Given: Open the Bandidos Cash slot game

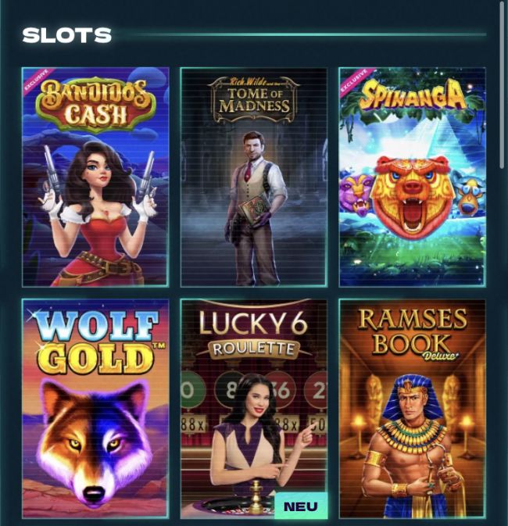Looking at the screenshot, I should tap(95, 177).
